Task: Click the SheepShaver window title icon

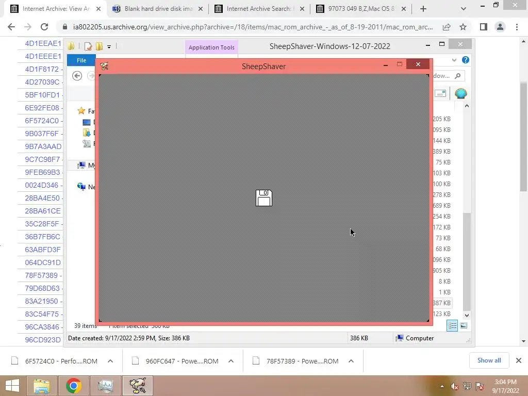Action: click(x=104, y=67)
